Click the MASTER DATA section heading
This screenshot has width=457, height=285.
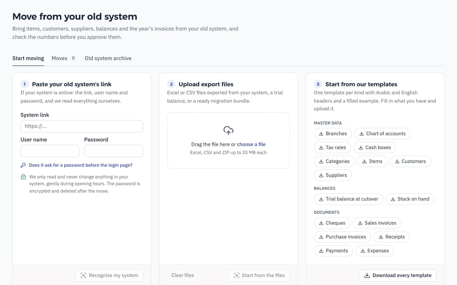tap(328, 123)
